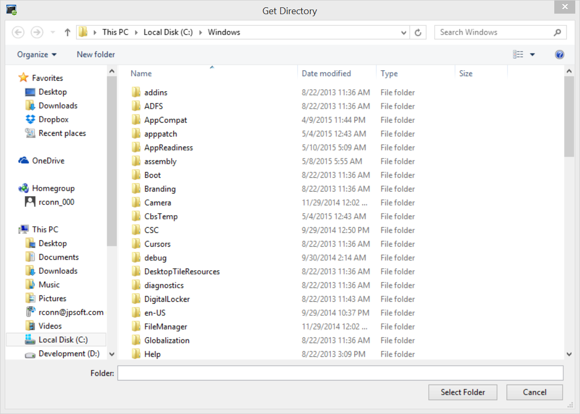Open the address bar history dropdown
The image size is (580, 414).
(x=404, y=33)
